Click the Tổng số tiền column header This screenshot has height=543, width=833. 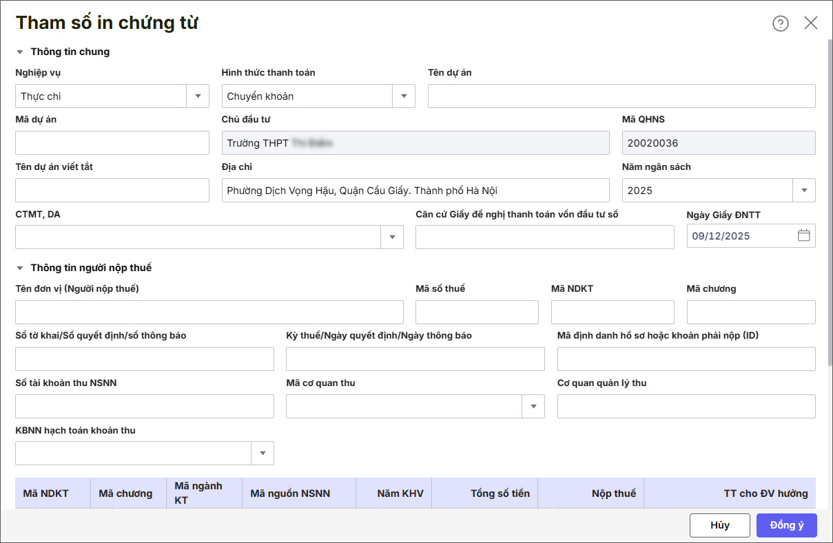[x=484, y=493]
